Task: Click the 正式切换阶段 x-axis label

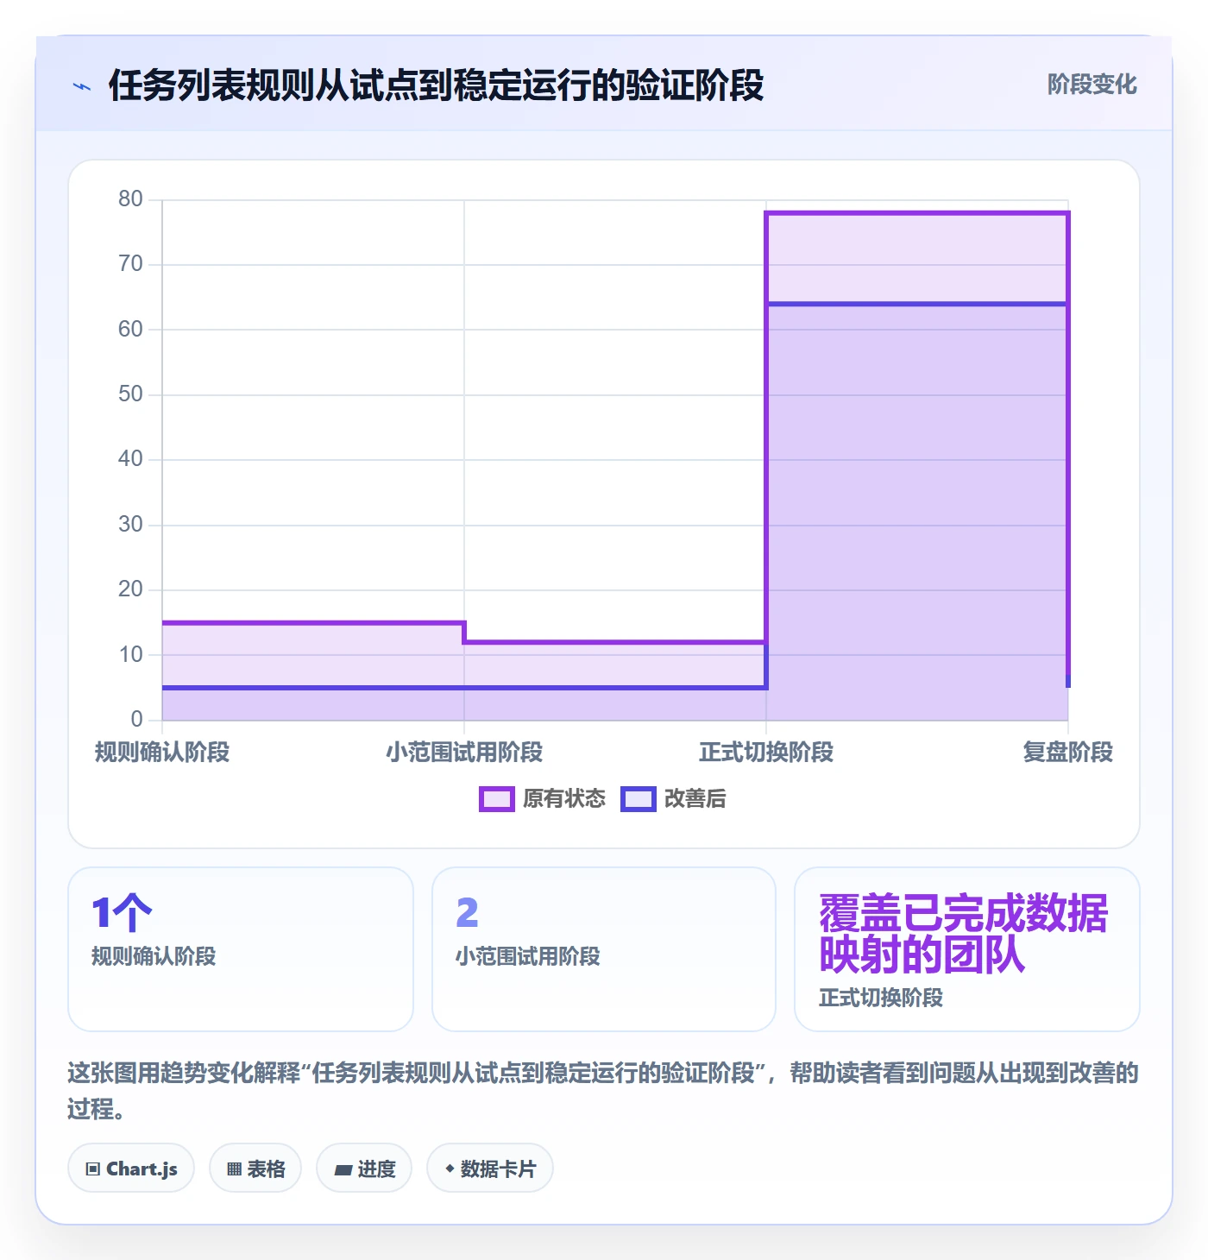Action: click(766, 752)
